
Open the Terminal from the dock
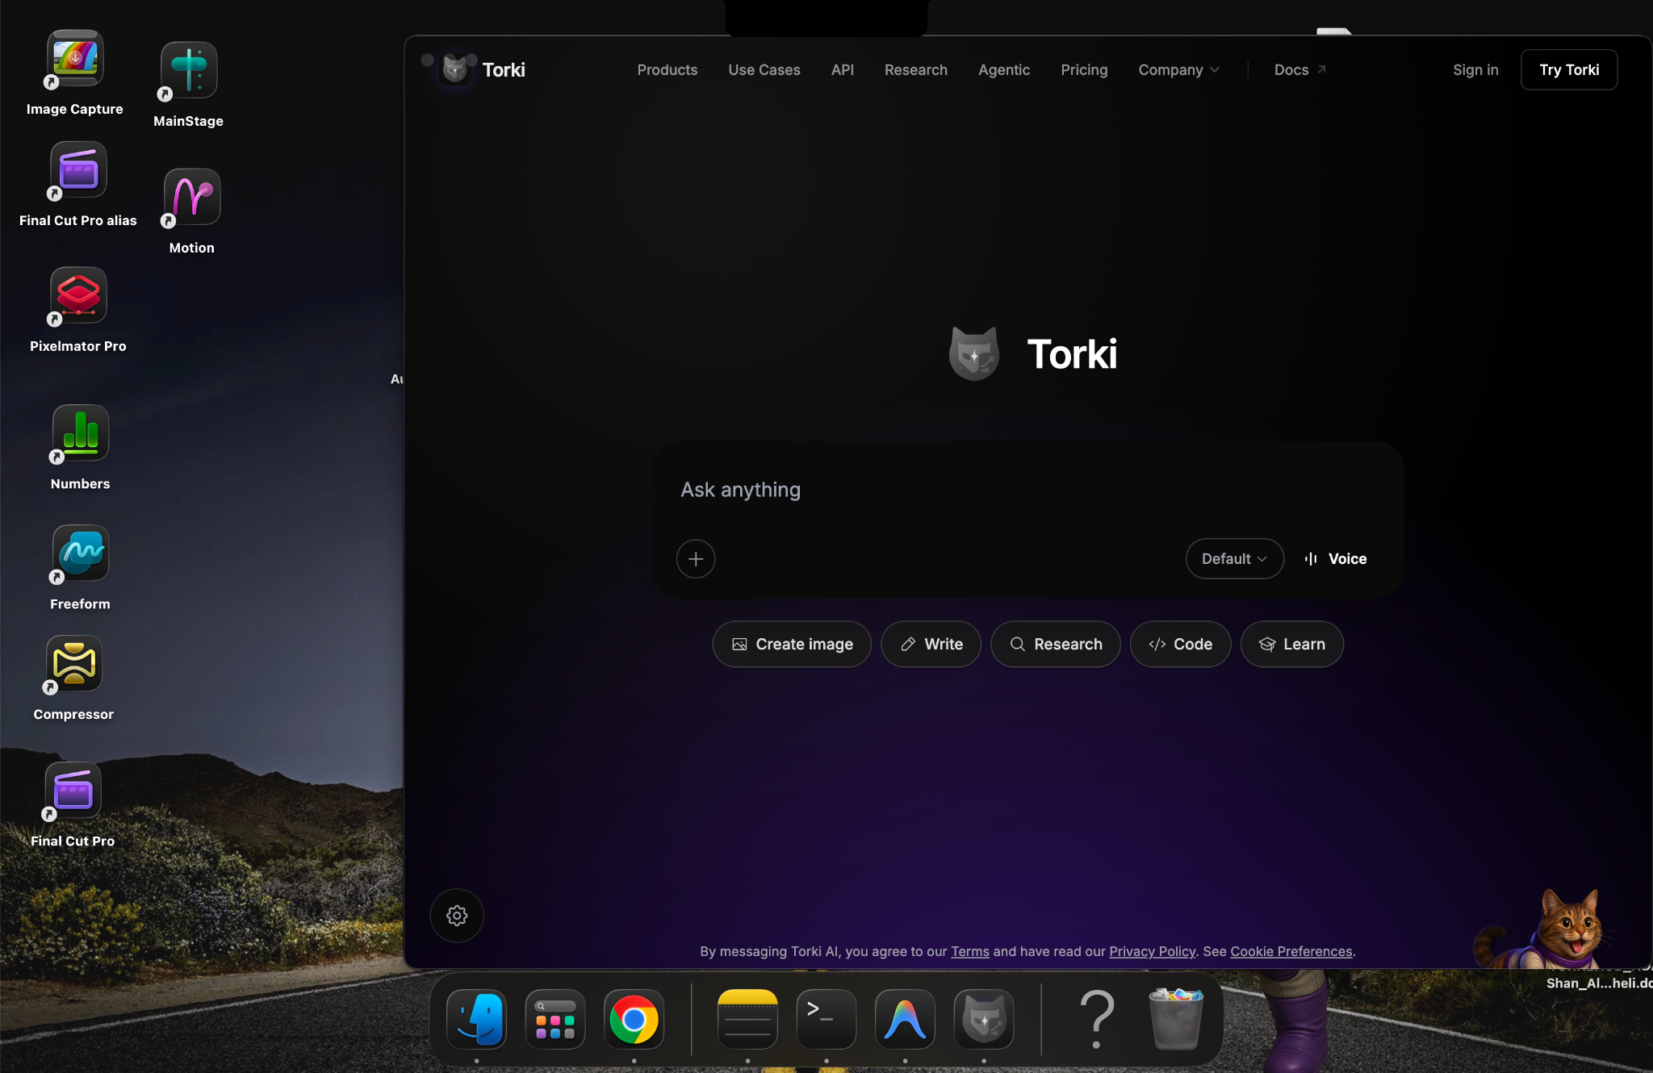click(x=825, y=1019)
